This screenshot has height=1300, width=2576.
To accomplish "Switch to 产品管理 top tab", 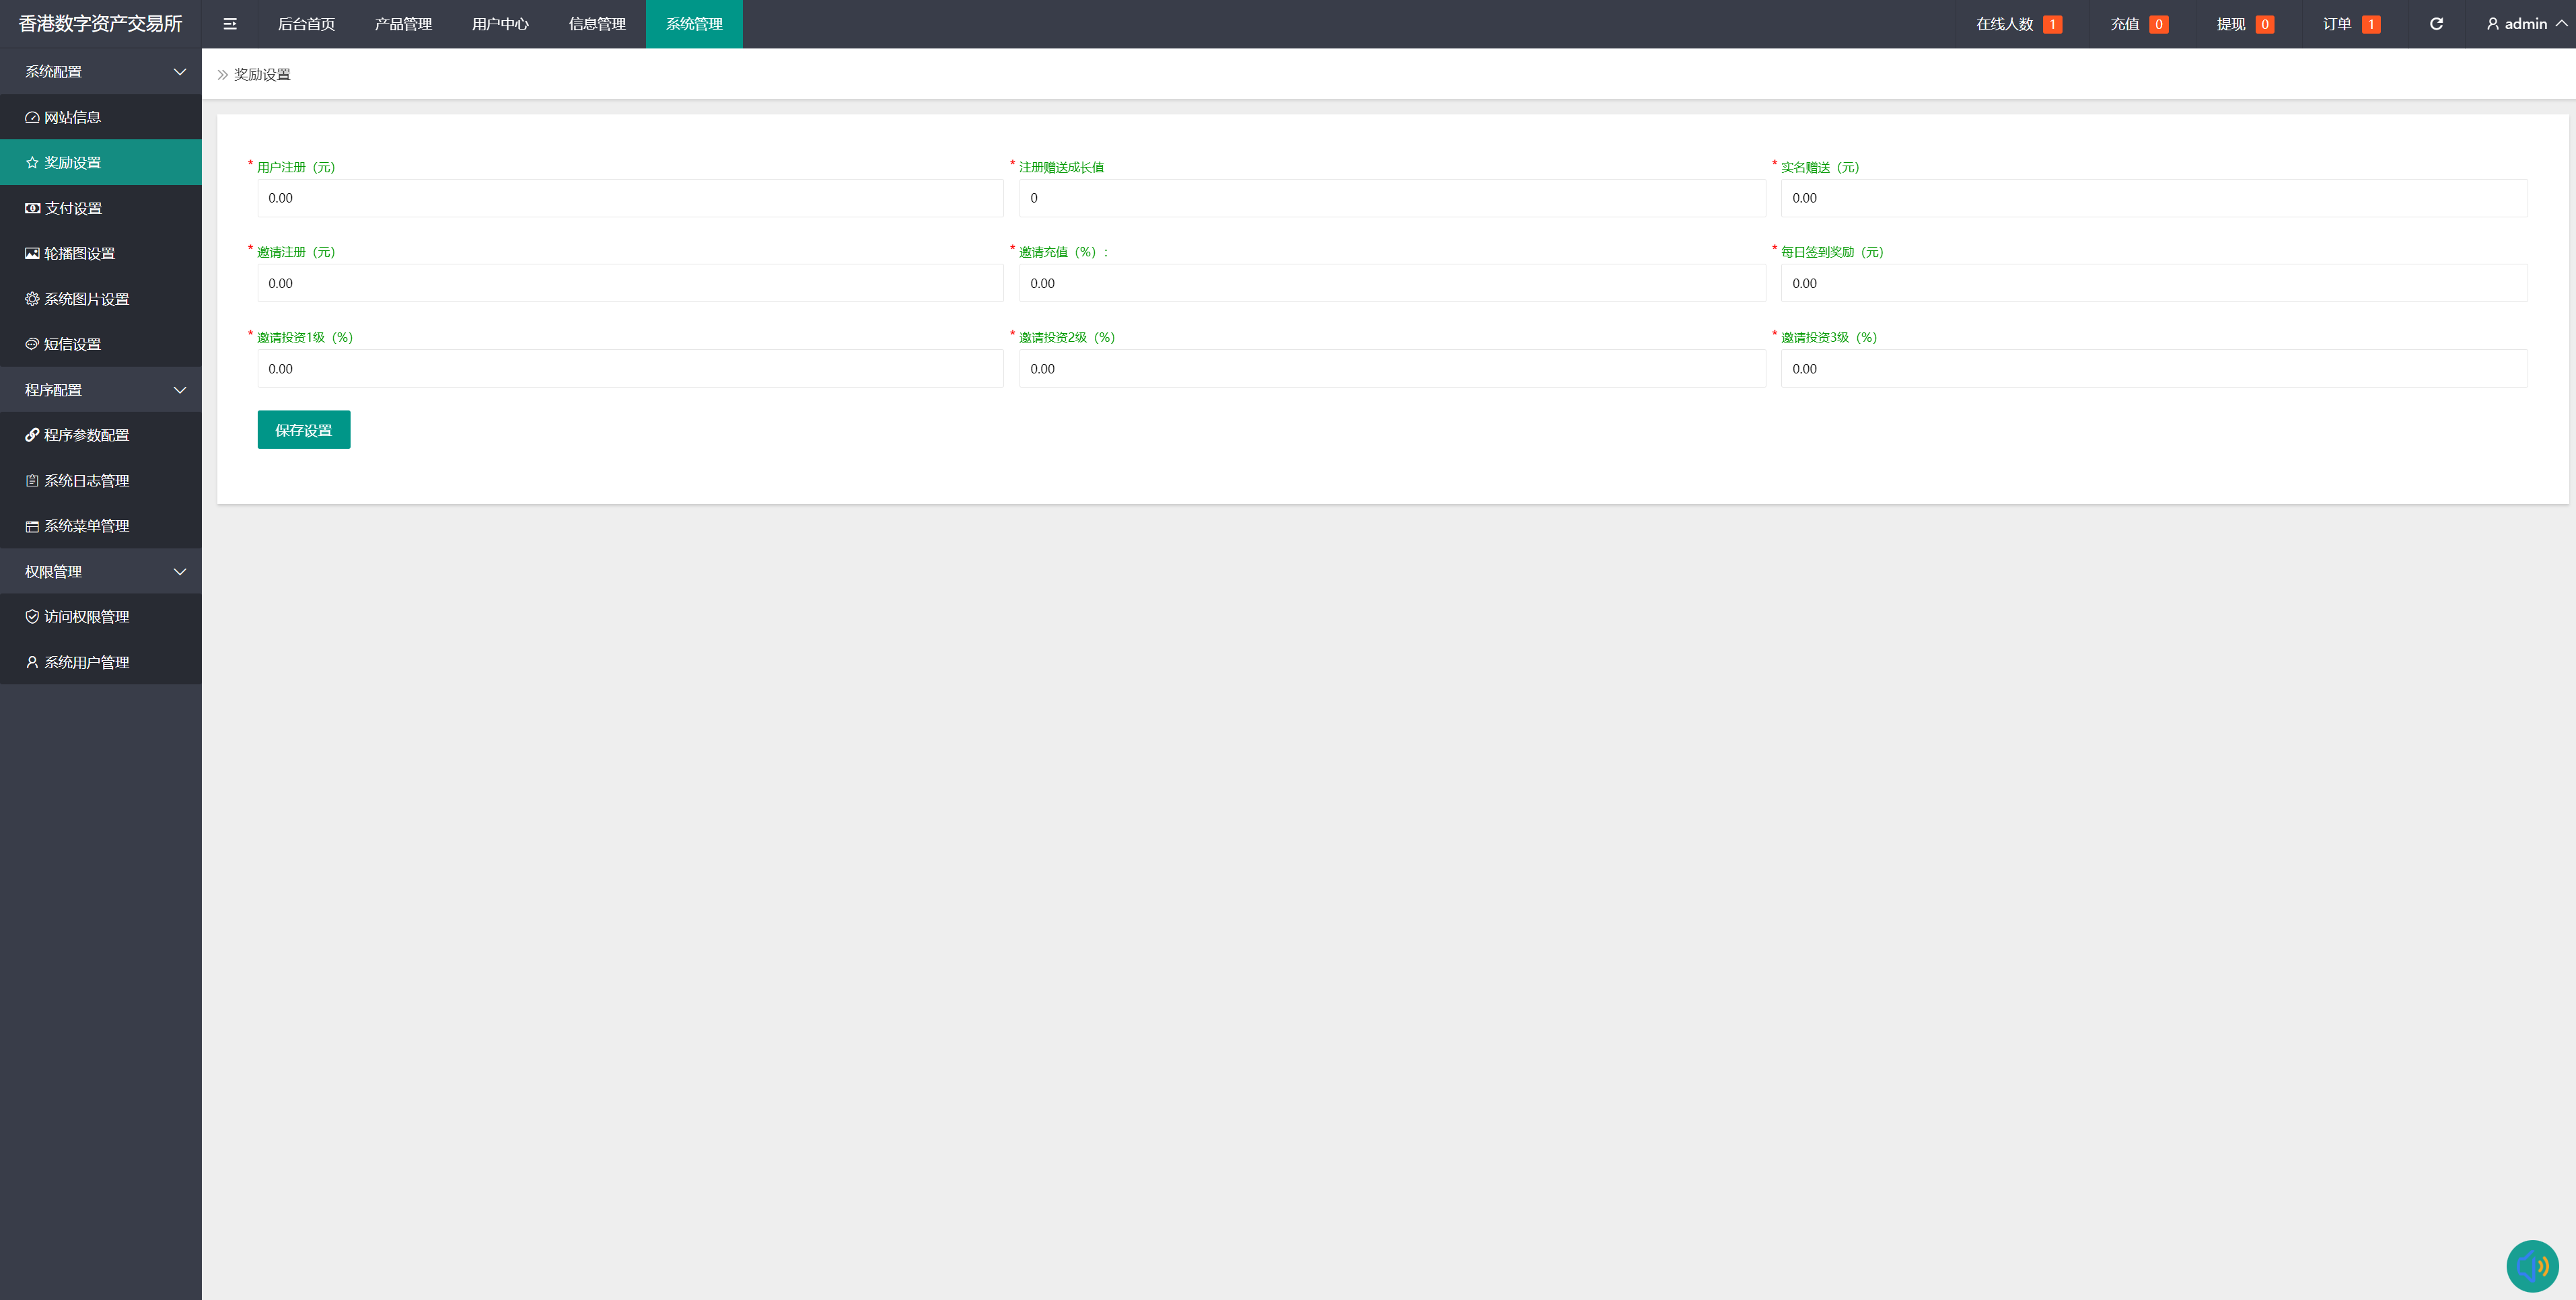I will click(403, 24).
